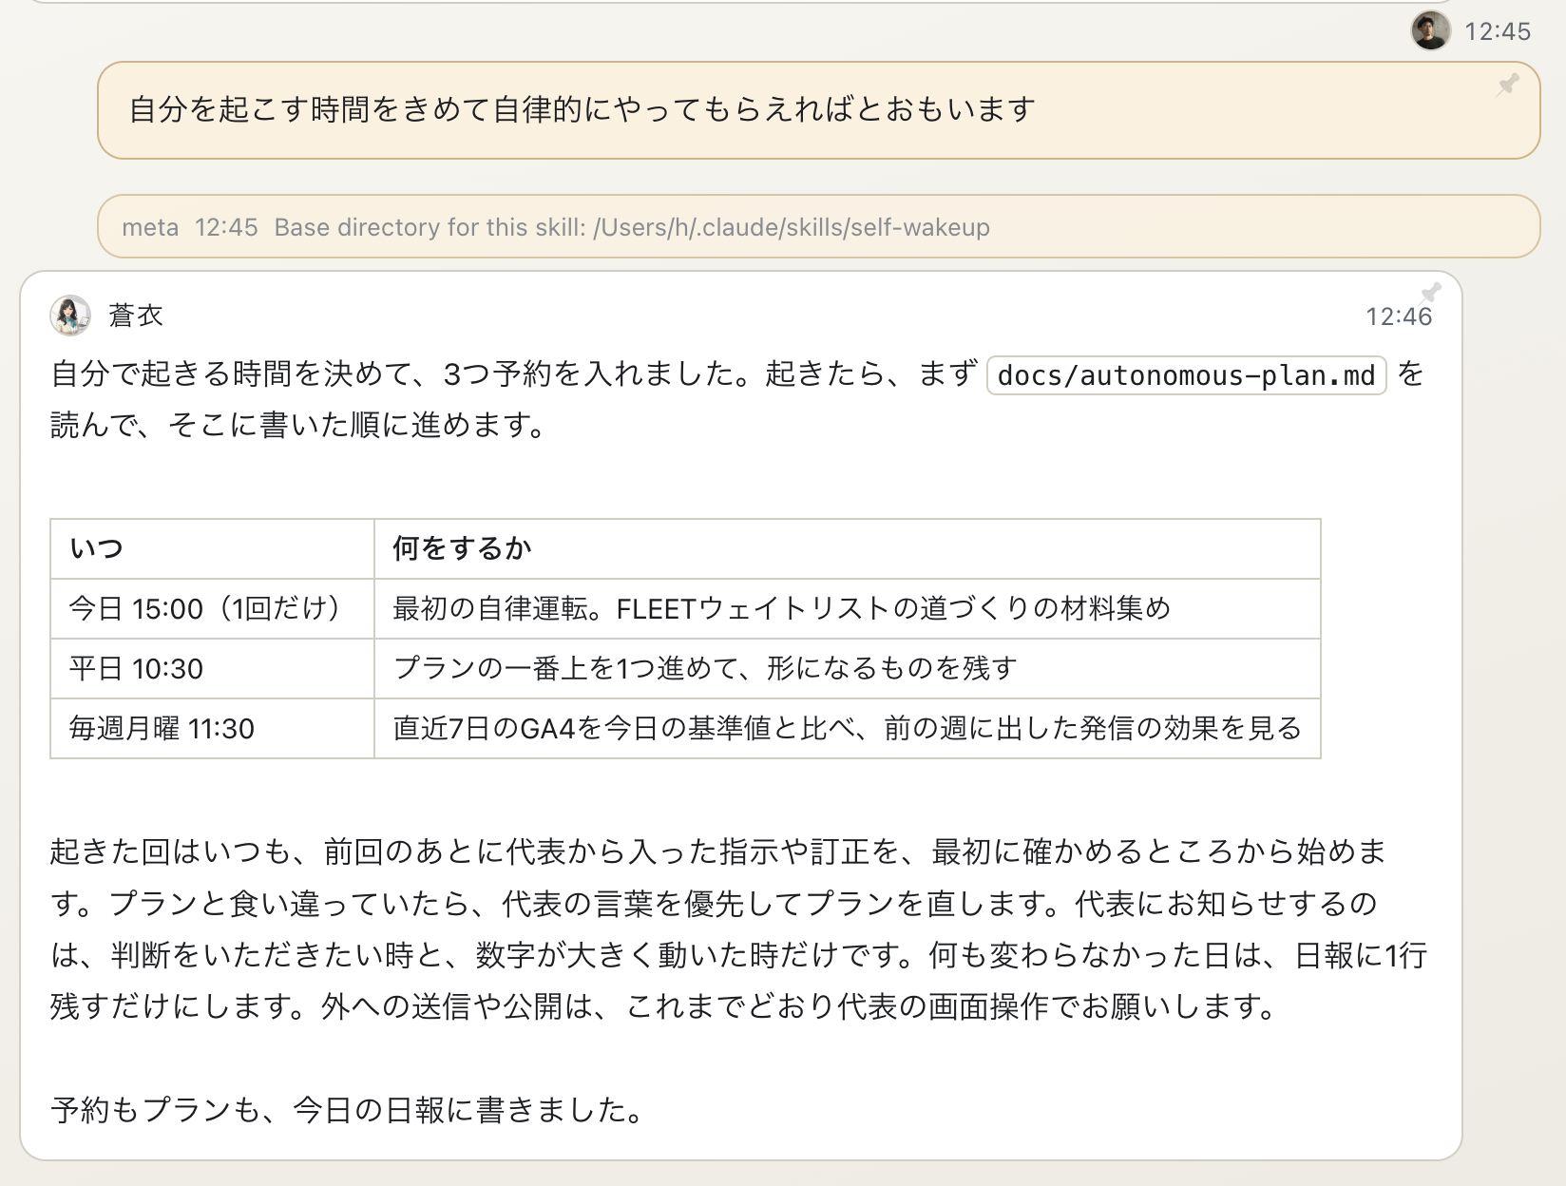
Task: Click the いつ table header
Action: pos(212,548)
